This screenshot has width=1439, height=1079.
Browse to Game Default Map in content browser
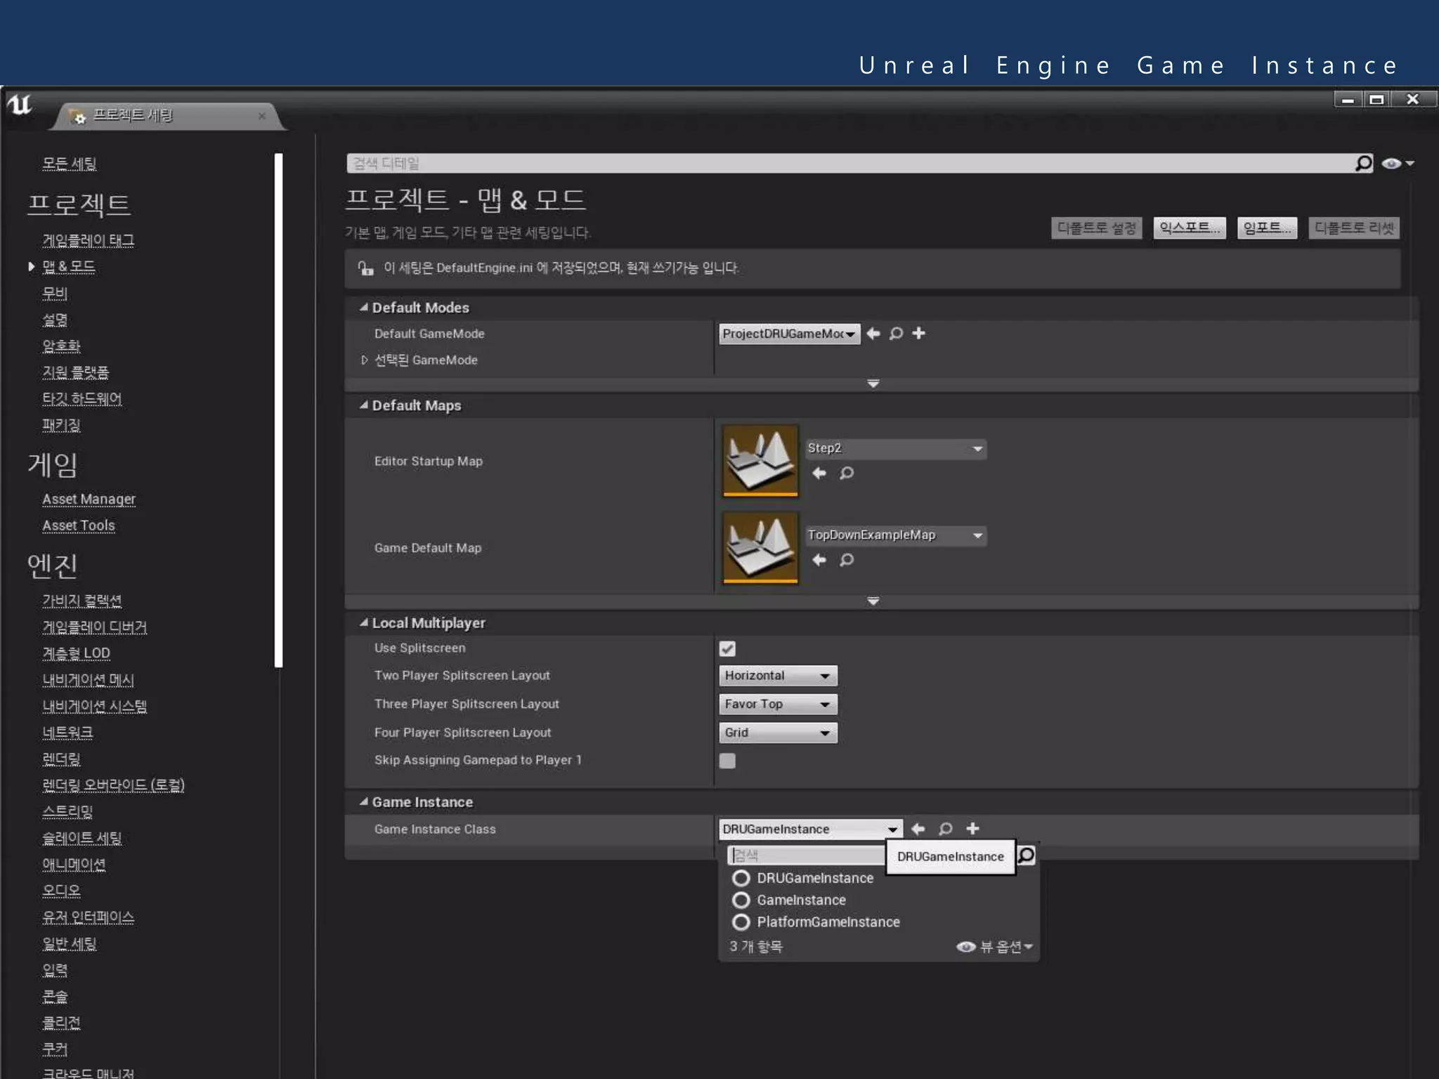(847, 560)
